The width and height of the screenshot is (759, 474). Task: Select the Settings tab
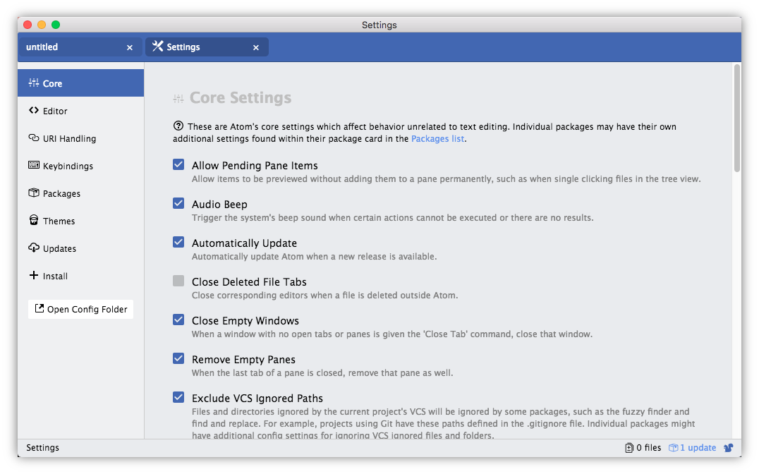coord(207,47)
